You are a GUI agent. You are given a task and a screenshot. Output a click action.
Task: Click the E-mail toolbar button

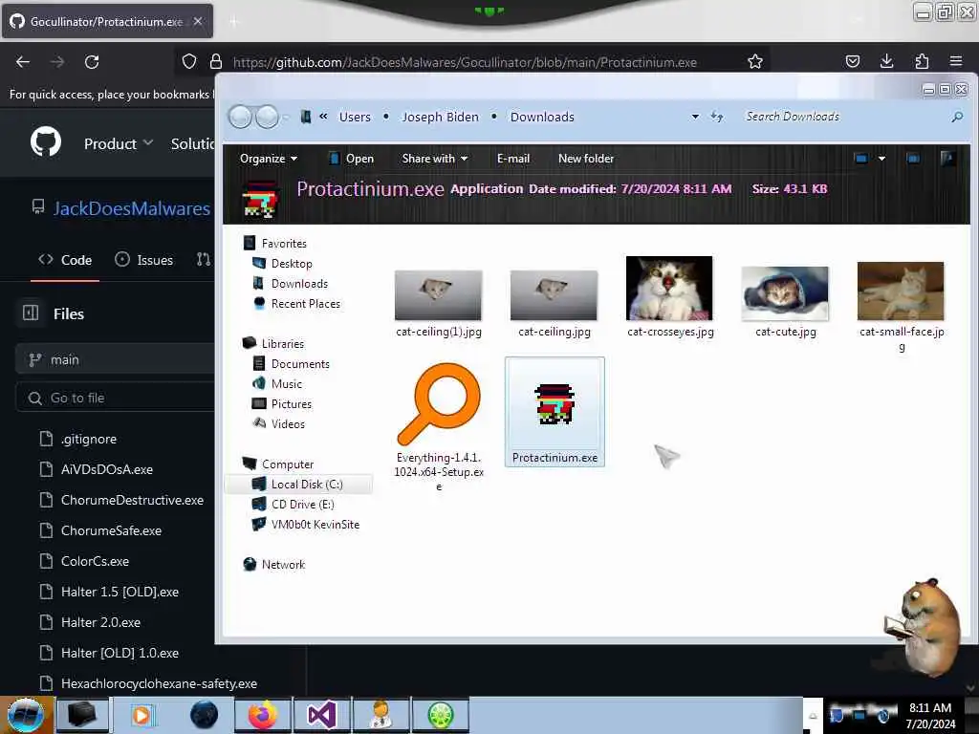[513, 159]
